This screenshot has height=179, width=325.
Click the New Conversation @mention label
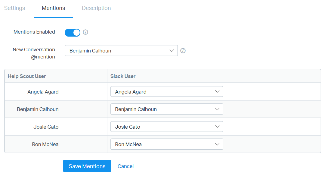click(34, 53)
